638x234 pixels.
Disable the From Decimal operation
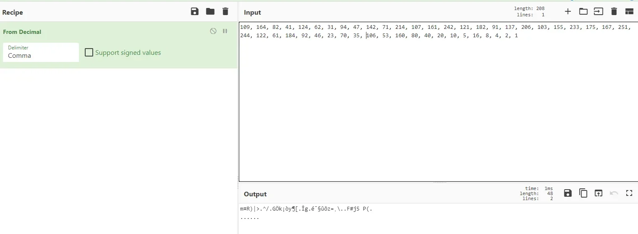213,31
